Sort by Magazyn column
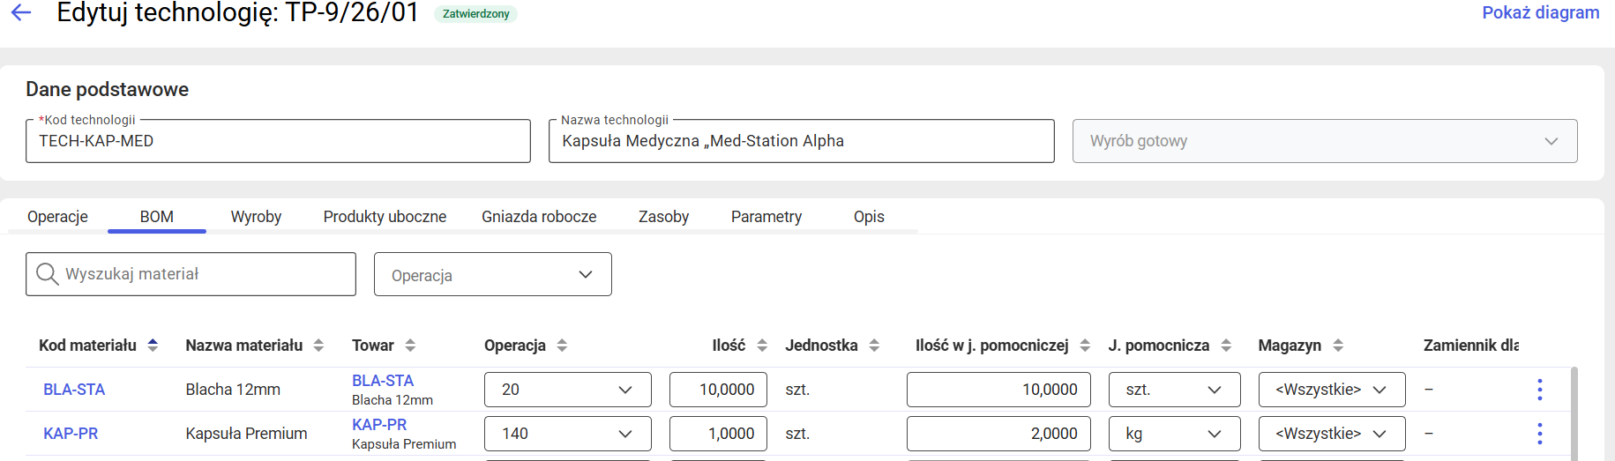The image size is (1615, 461). tap(1338, 346)
